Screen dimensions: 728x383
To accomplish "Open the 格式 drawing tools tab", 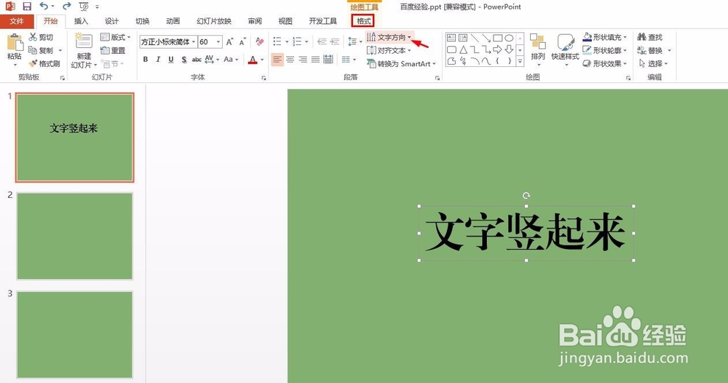I will [363, 21].
